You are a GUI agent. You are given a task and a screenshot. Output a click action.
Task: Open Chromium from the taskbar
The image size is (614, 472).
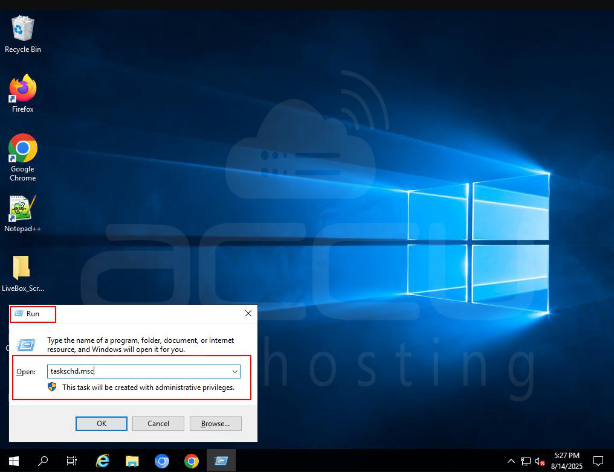pos(162,461)
